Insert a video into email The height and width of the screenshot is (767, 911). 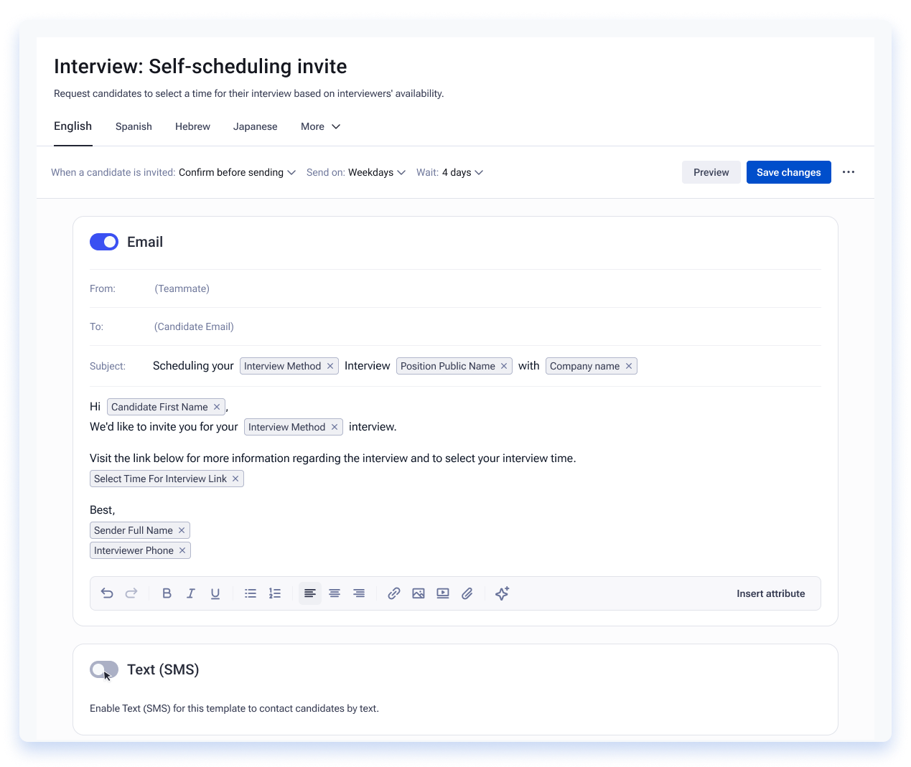[x=443, y=593]
